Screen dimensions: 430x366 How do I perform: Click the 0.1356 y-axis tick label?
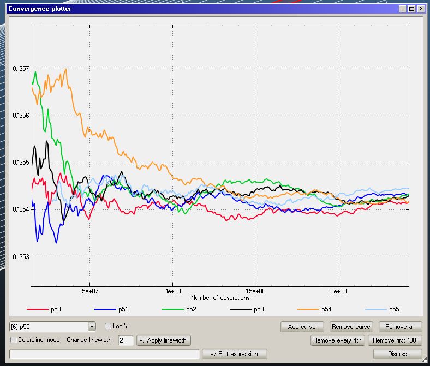click(21, 116)
